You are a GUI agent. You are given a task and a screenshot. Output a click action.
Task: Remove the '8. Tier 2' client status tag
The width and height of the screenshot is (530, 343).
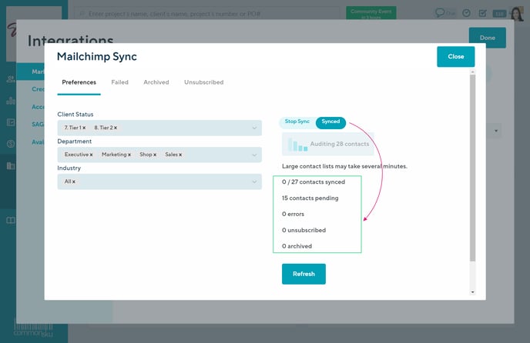pos(115,128)
